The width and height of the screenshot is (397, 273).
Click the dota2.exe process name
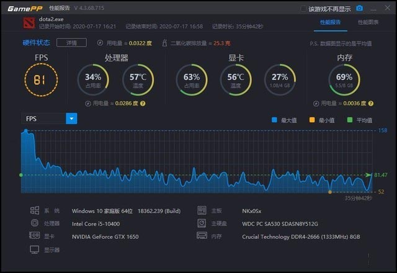(51, 19)
